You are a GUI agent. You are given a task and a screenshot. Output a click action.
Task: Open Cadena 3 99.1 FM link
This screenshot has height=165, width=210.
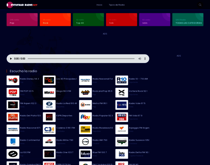tap(66, 128)
